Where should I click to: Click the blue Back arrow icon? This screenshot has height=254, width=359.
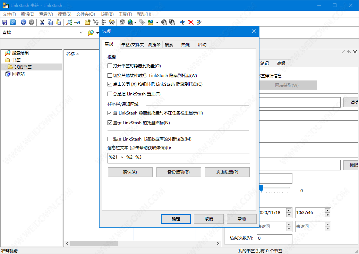tap(23, 22)
